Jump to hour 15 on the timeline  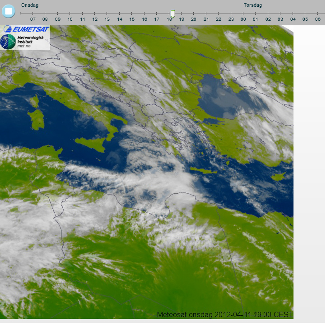tap(132, 19)
